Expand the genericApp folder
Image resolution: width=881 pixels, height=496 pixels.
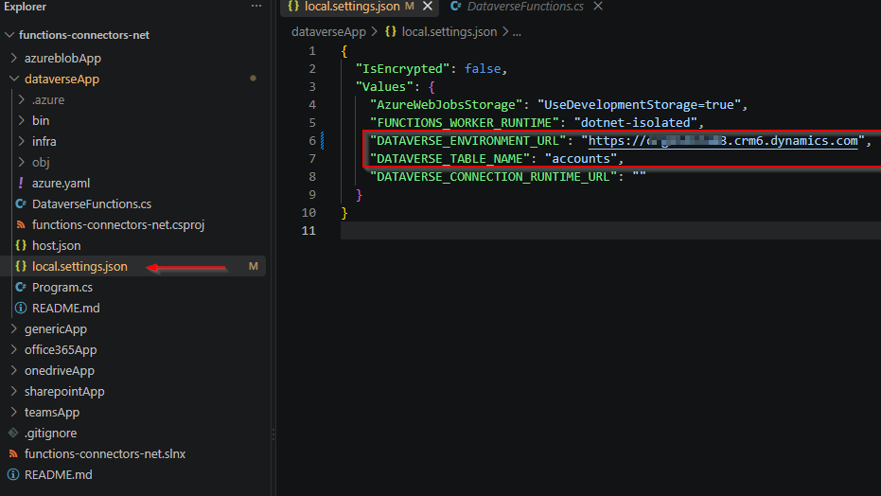point(14,328)
